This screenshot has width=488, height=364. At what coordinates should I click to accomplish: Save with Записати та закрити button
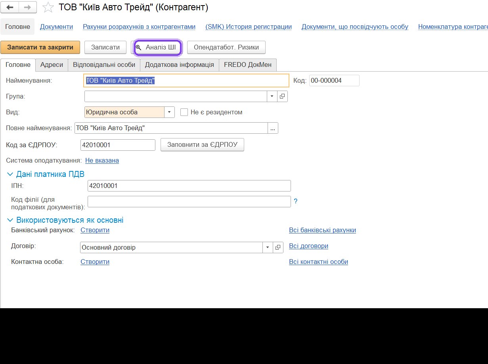coord(40,47)
